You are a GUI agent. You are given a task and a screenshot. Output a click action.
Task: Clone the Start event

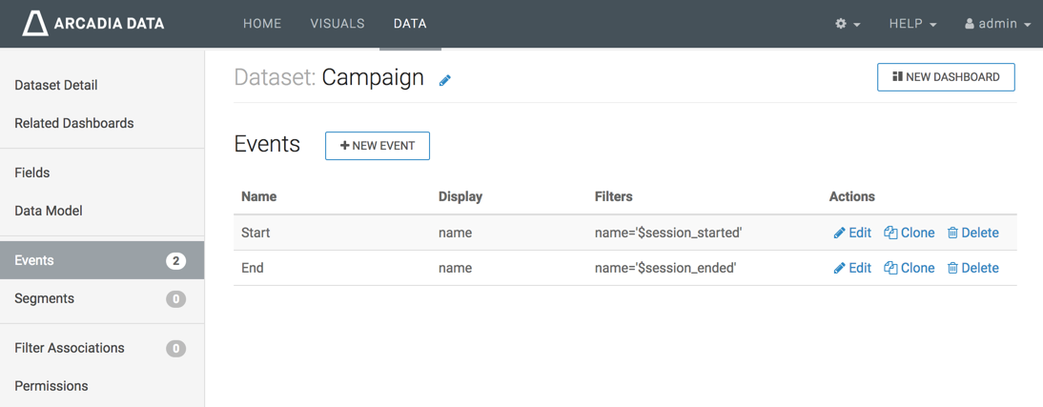tap(910, 233)
